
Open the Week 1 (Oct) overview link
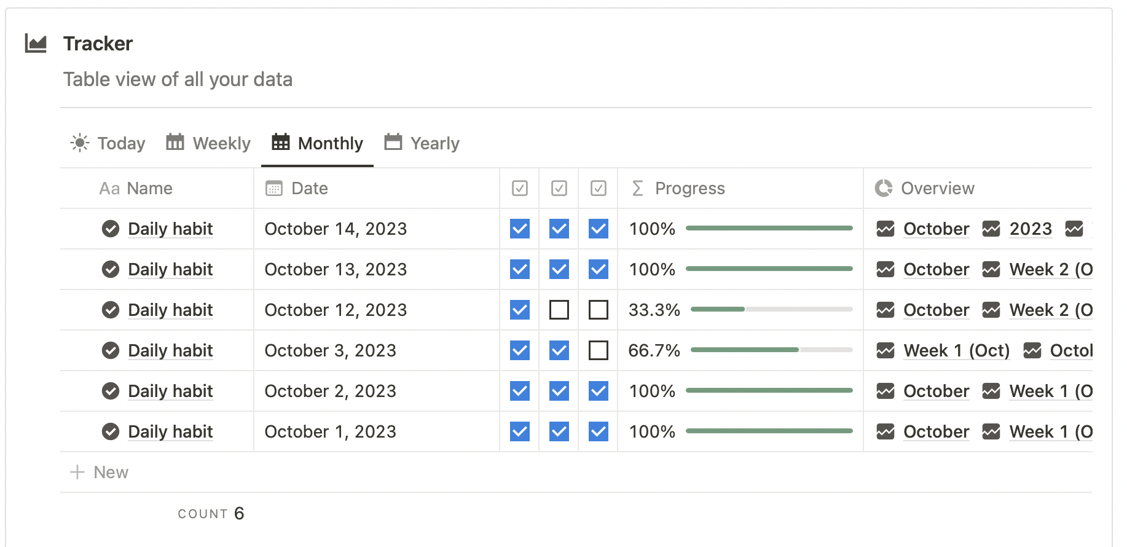[956, 350]
